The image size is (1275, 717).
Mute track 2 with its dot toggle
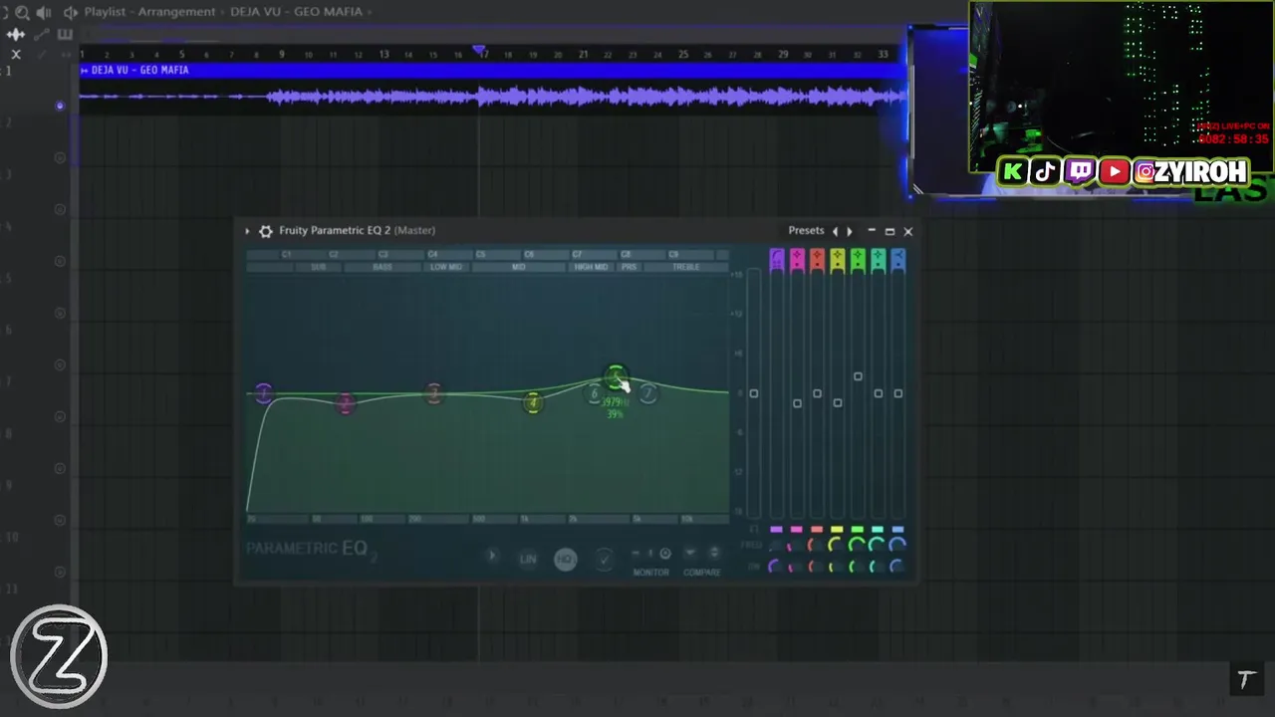coord(60,157)
